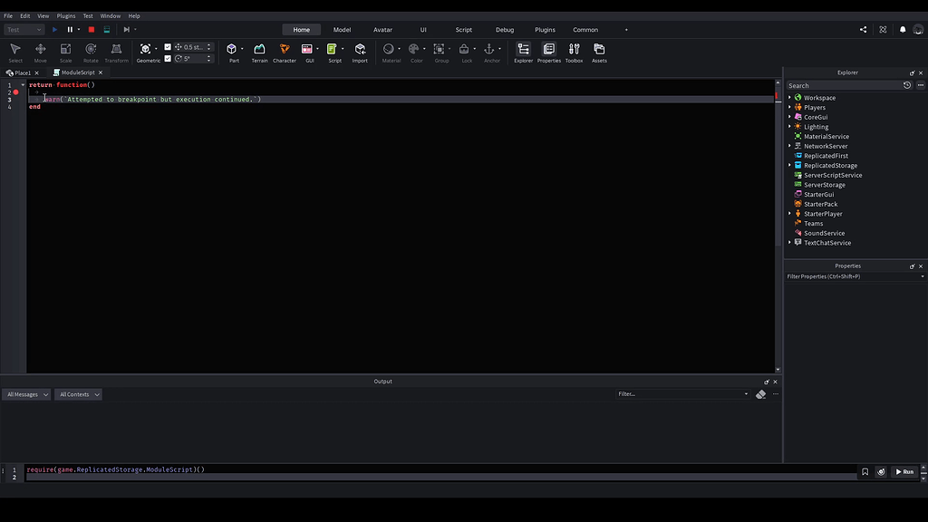Click the command bar bookmark icon
Image resolution: width=928 pixels, height=522 pixels.
click(865, 471)
